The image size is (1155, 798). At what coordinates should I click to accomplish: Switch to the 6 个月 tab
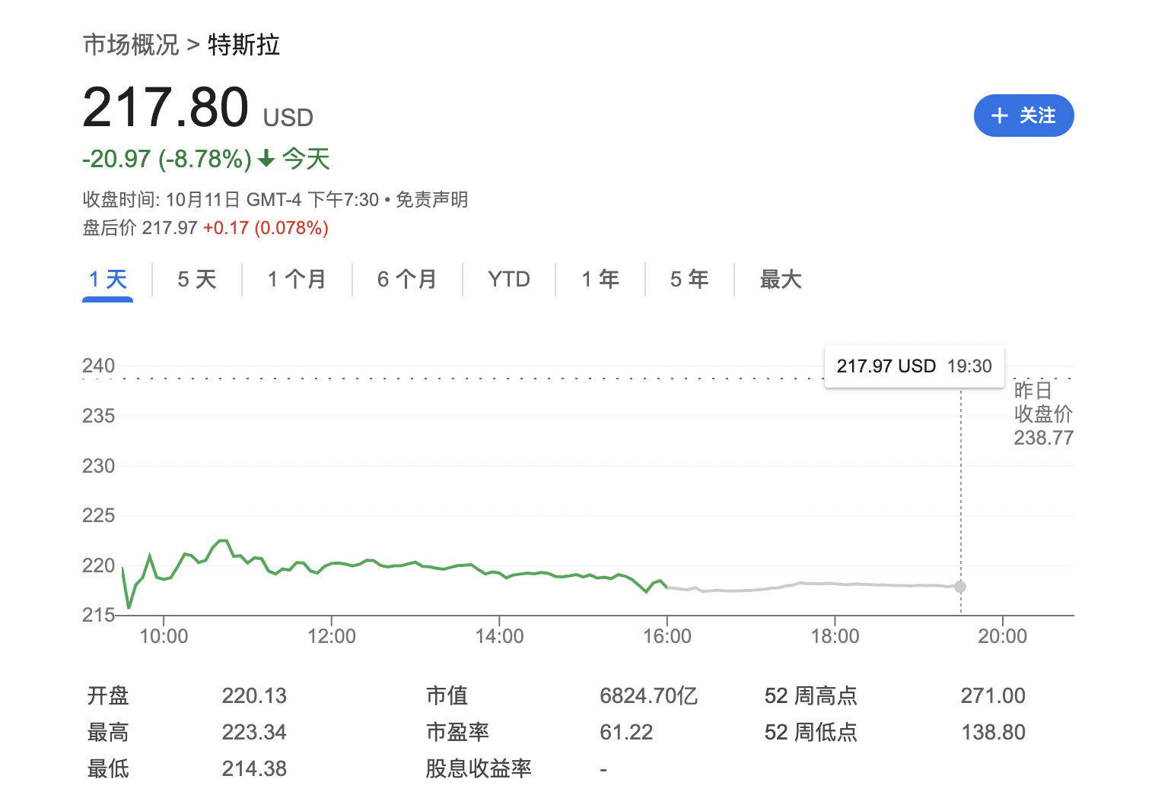pos(407,280)
